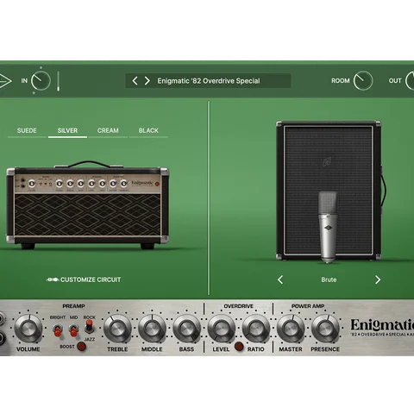The image size is (414, 414).
Task: Go to previous cabinet before Brute
Action: [x=280, y=279]
